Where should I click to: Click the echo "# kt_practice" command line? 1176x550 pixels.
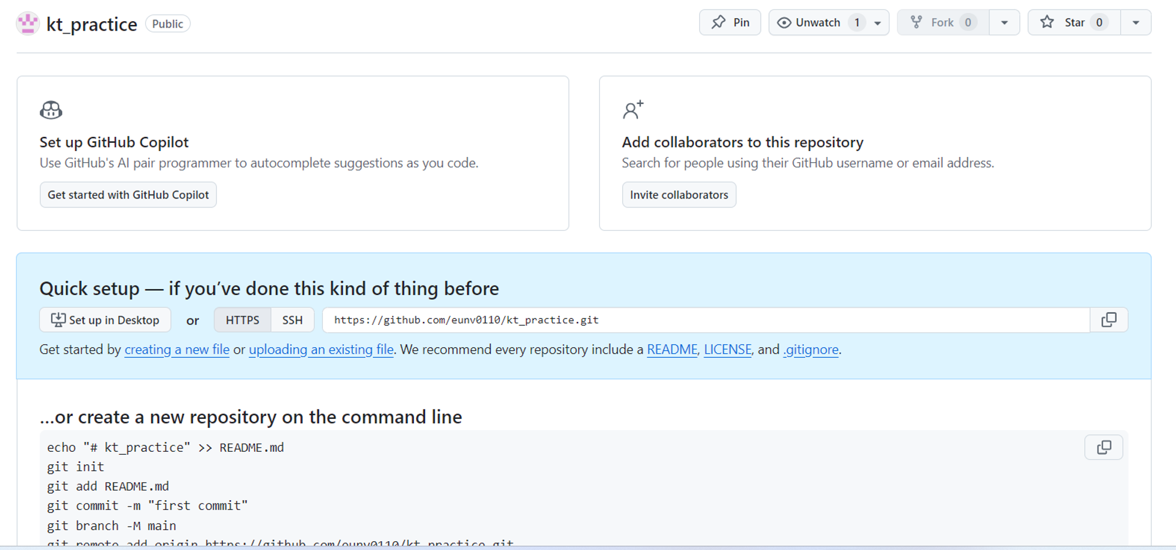coord(165,448)
